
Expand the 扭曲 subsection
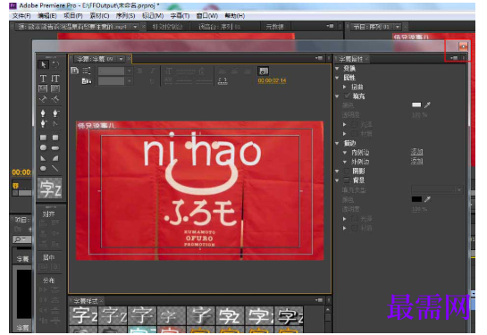(344, 87)
